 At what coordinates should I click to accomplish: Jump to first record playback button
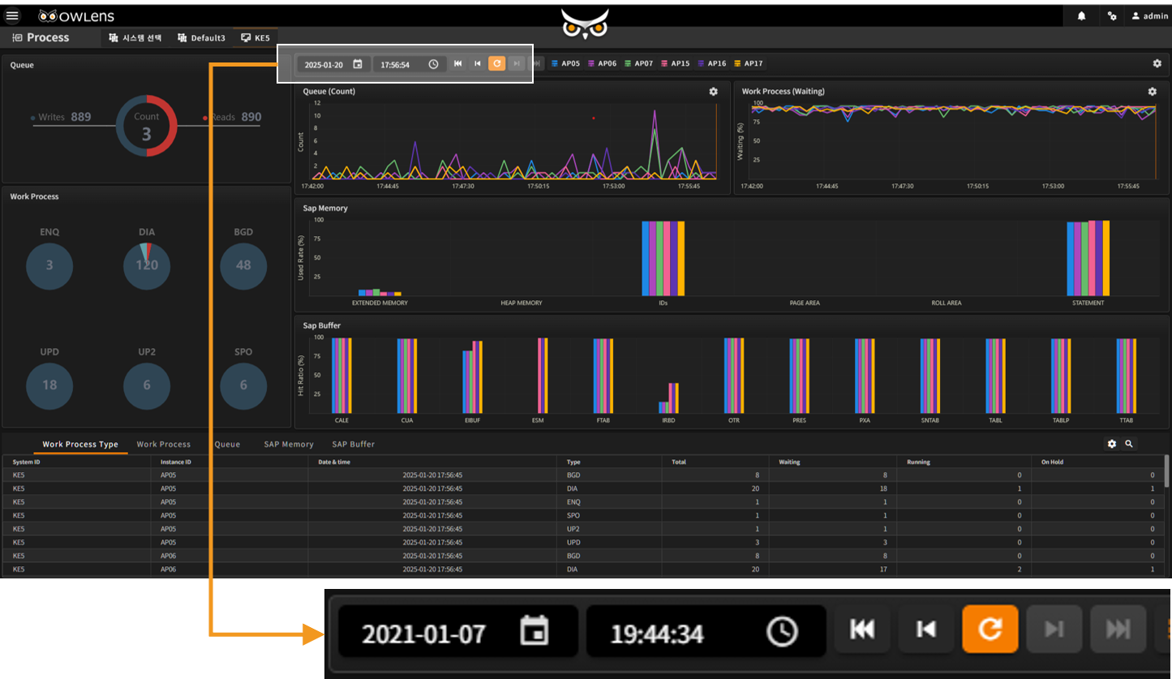pos(458,63)
